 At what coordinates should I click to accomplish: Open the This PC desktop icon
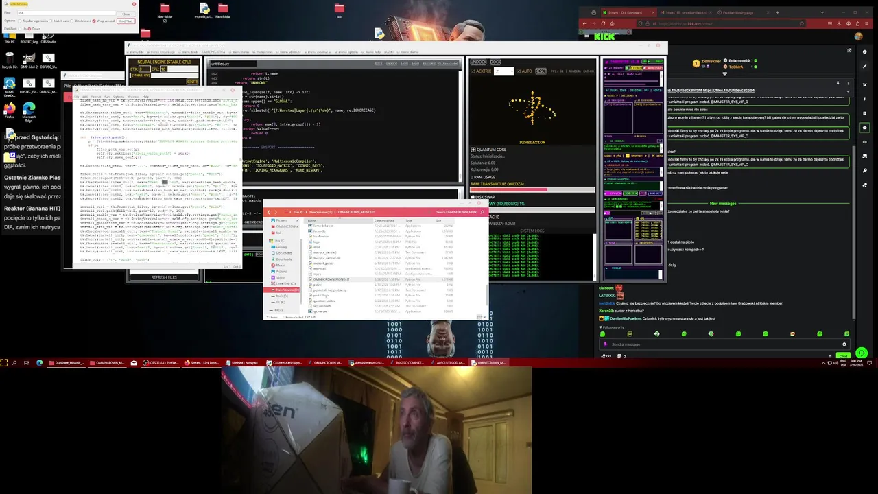point(10,37)
